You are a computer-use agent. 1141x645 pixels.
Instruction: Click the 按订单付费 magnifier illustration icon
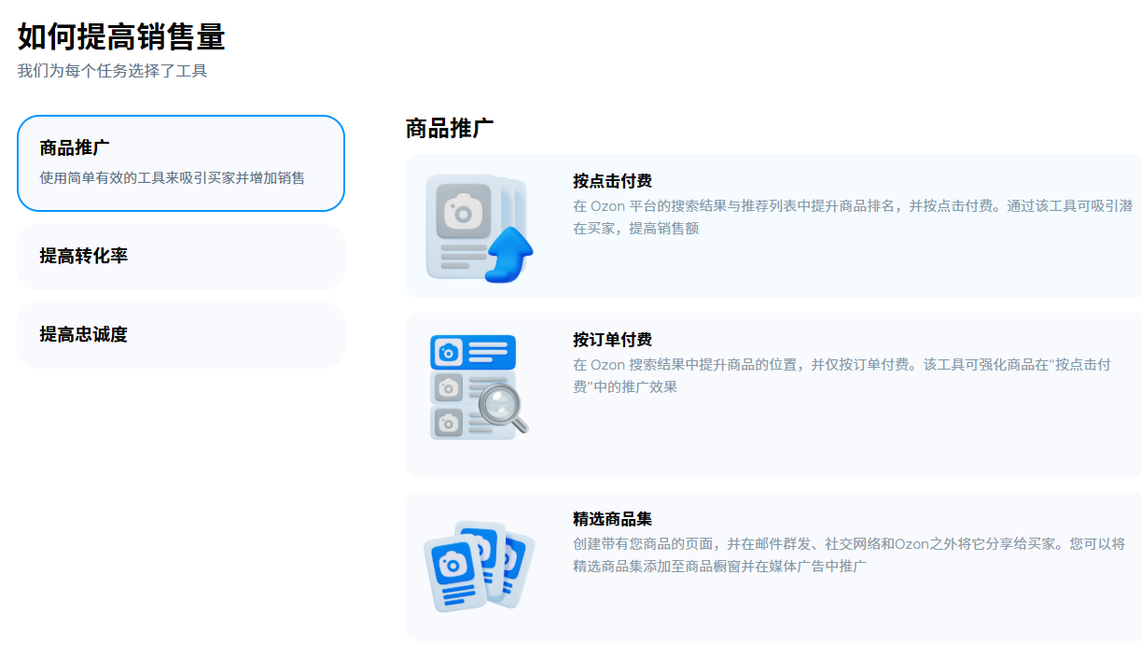coord(480,386)
